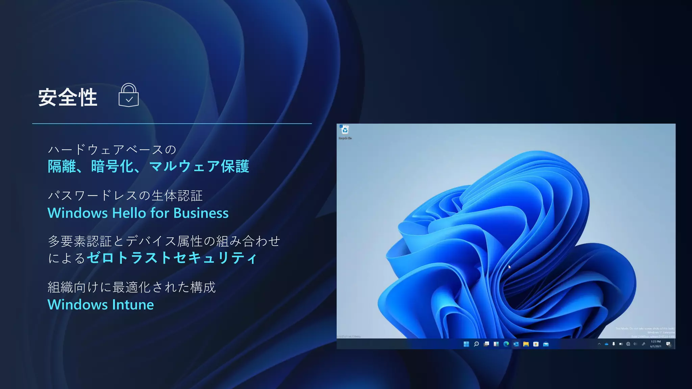This screenshot has width=692, height=389.
Task: Click 'Windows Intune' text
Action: tap(101, 305)
